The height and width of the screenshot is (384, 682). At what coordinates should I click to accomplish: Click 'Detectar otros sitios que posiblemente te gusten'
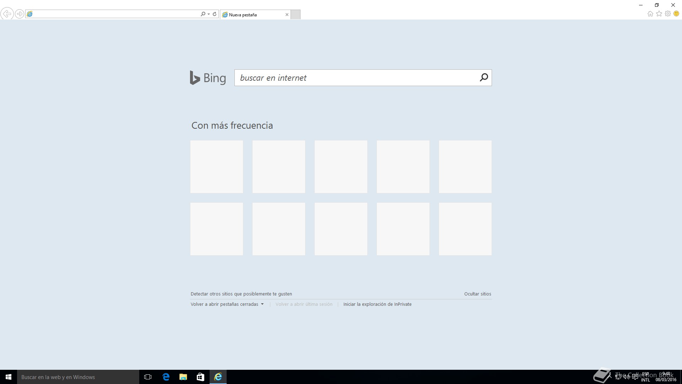pos(241,294)
